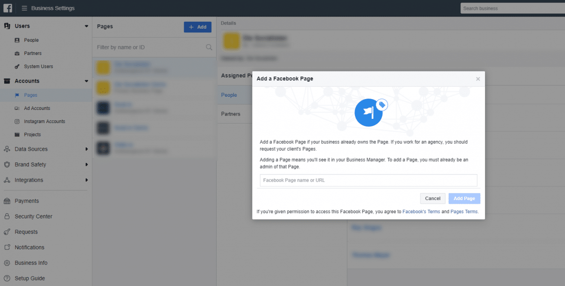Cancel the Add a Facebook Page dialog
565x286 pixels.
coord(433,199)
